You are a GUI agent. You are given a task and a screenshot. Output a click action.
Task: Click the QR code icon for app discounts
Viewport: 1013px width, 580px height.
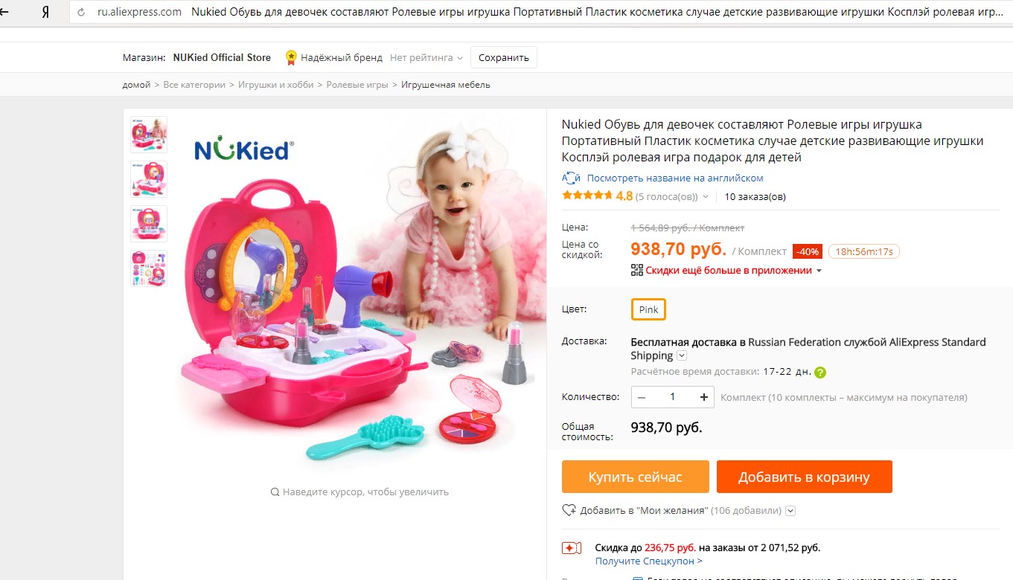[636, 270]
